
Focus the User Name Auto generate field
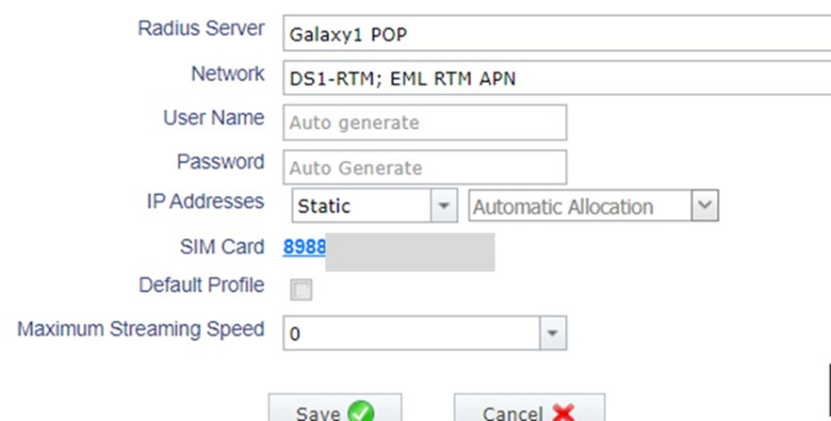424,122
